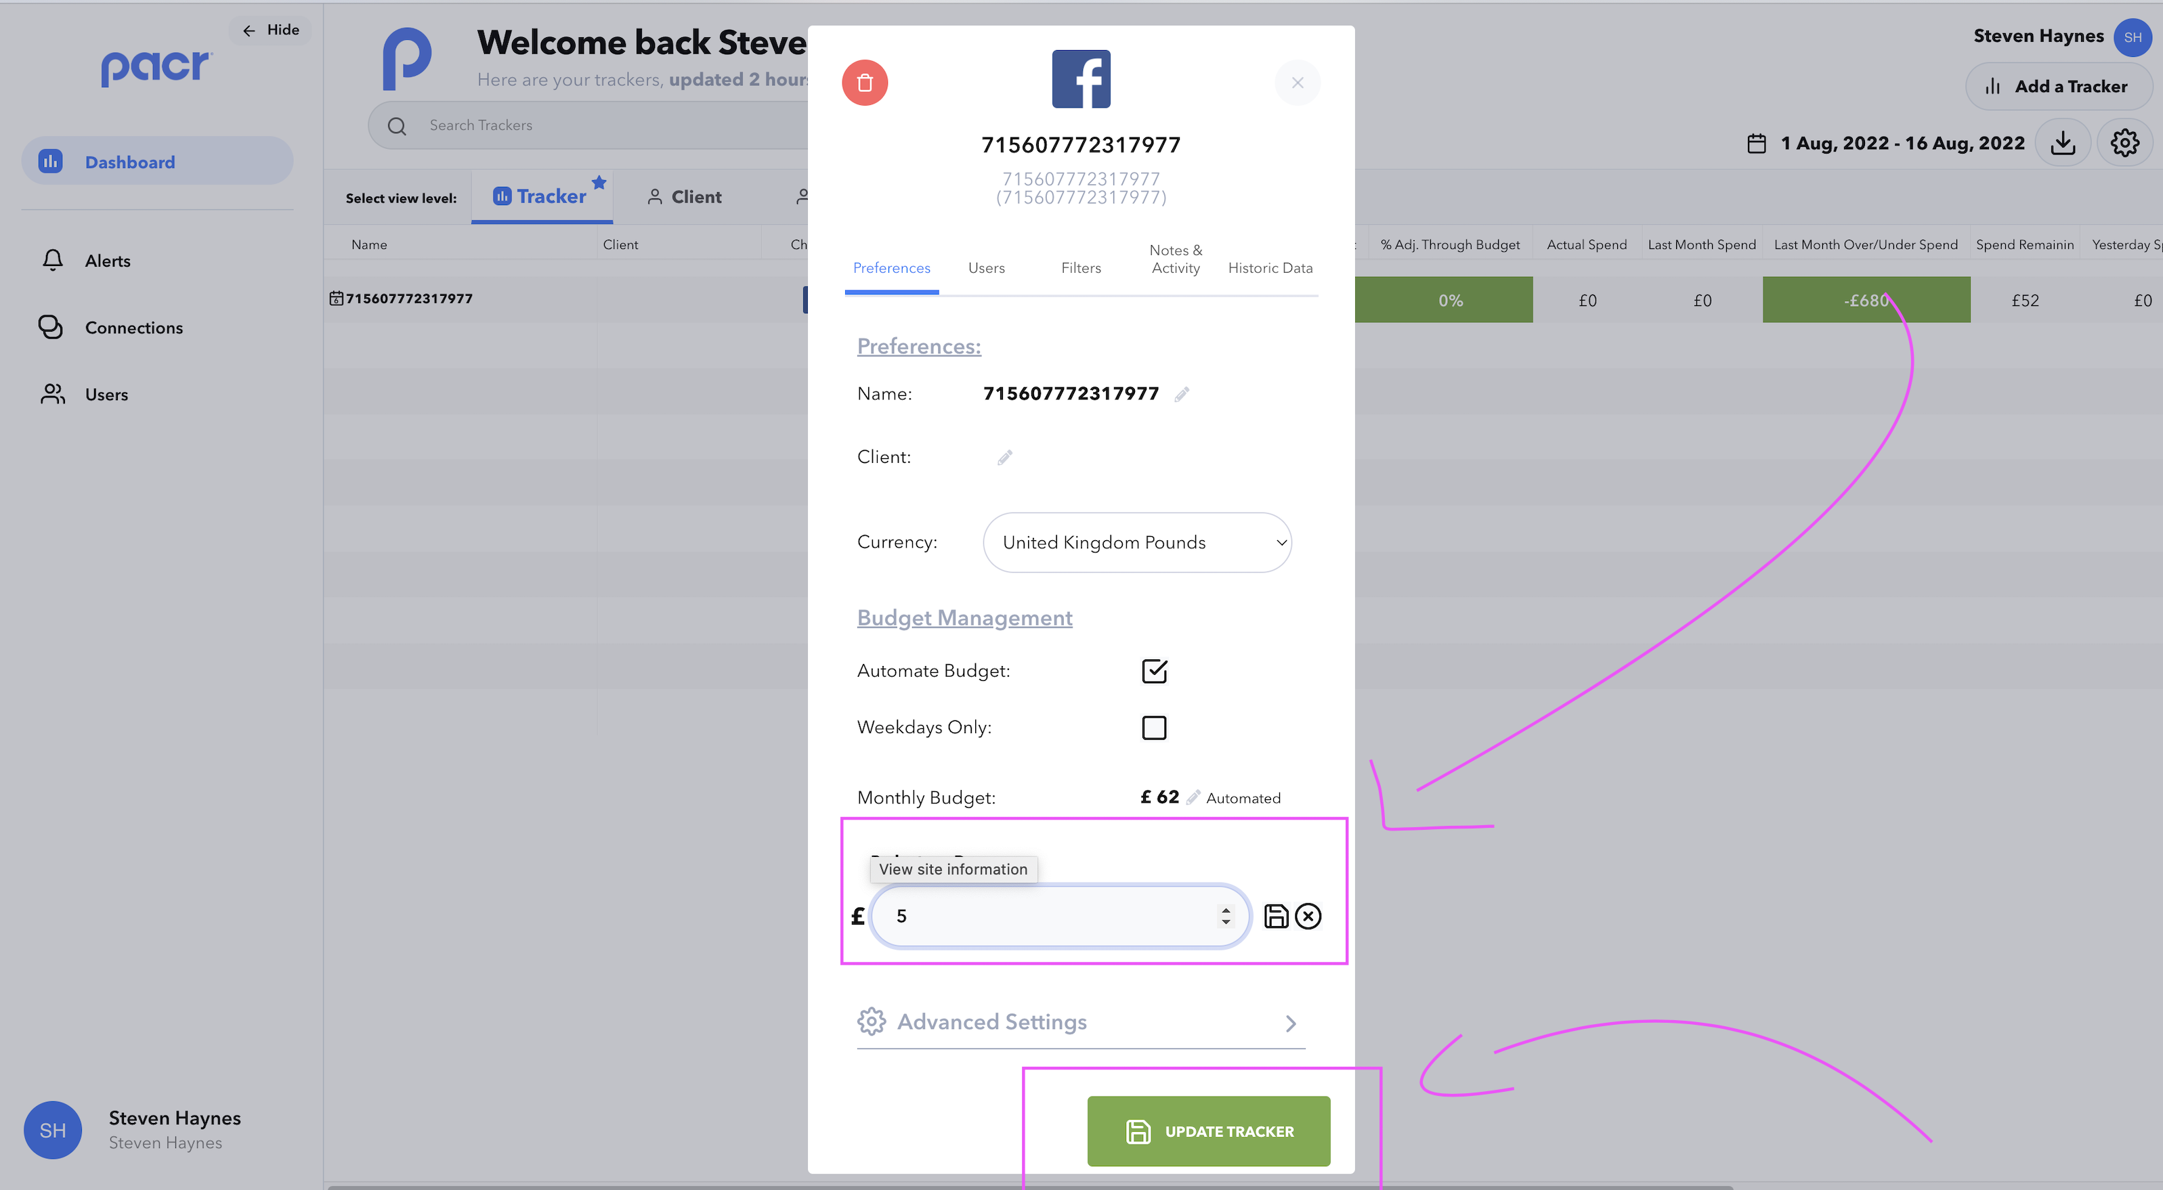Click the Add a Tracker button
2163x1190 pixels.
(x=2057, y=87)
